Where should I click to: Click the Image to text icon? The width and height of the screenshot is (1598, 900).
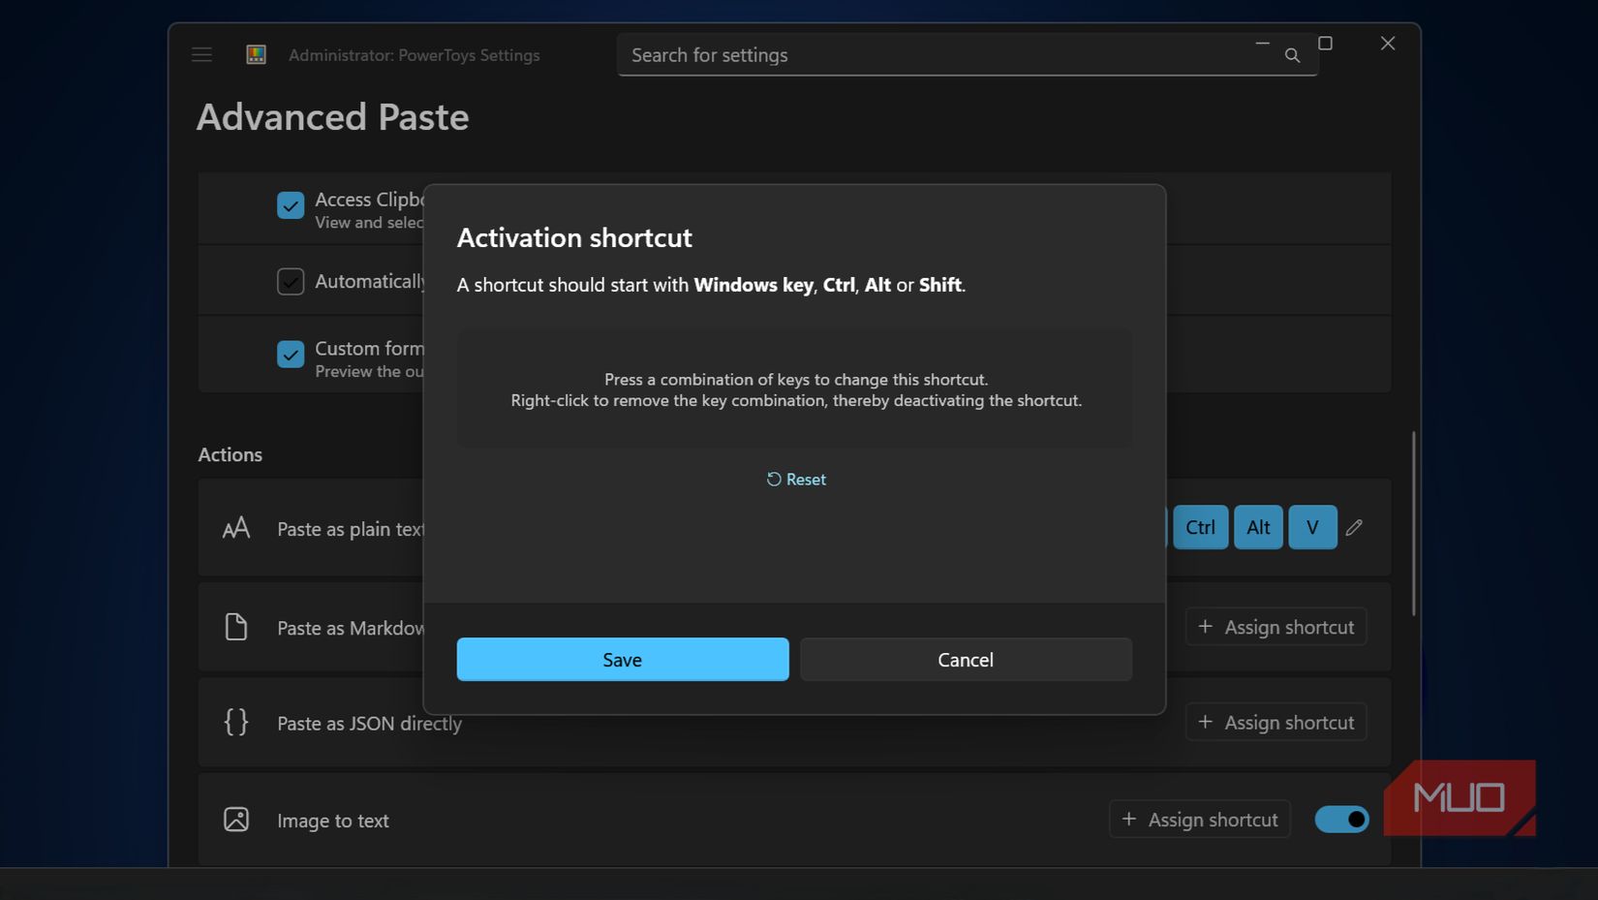point(236,820)
